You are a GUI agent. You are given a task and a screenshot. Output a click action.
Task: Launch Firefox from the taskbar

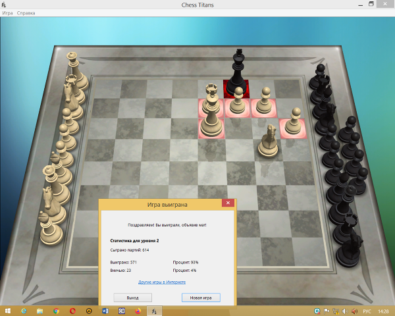pos(138,310)
